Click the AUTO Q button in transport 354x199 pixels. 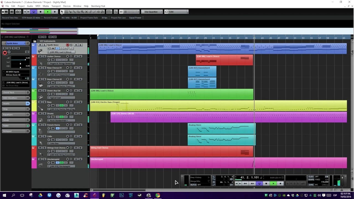point(193,185)
